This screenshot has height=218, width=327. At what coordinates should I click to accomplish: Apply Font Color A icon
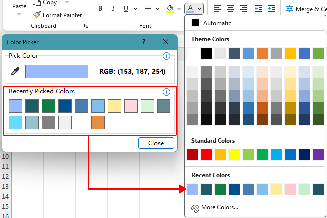tap(190, 9)
